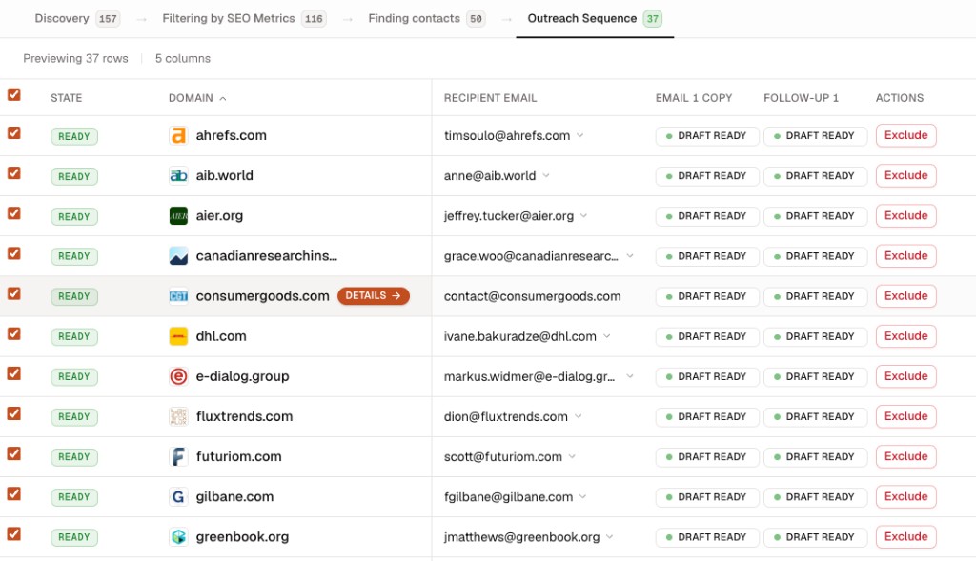Open recipient dropdown for dion@fluxtrends.com
Viewport: 976px width, 561px height.
click(579, 417)
